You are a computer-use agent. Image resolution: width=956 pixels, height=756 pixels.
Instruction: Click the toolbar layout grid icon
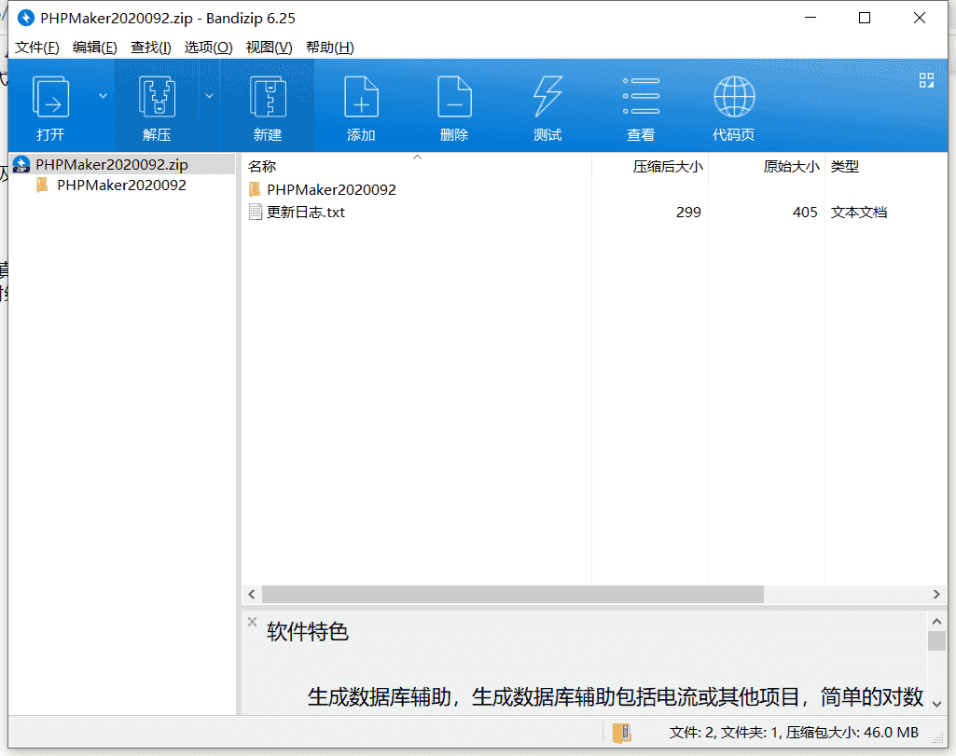[926, 80]
